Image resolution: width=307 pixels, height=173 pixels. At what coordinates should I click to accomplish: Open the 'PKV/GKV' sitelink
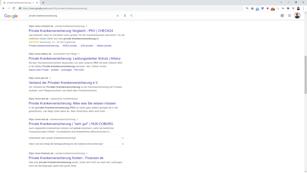(x=79, y=70)
